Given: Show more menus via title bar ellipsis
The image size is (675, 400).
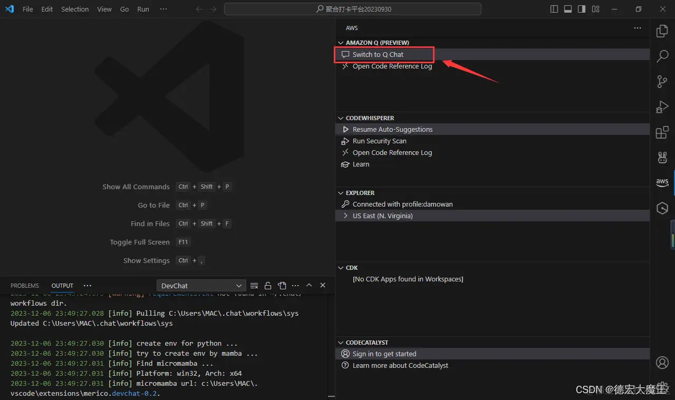Looking at the screenshot, I should 163,9.
